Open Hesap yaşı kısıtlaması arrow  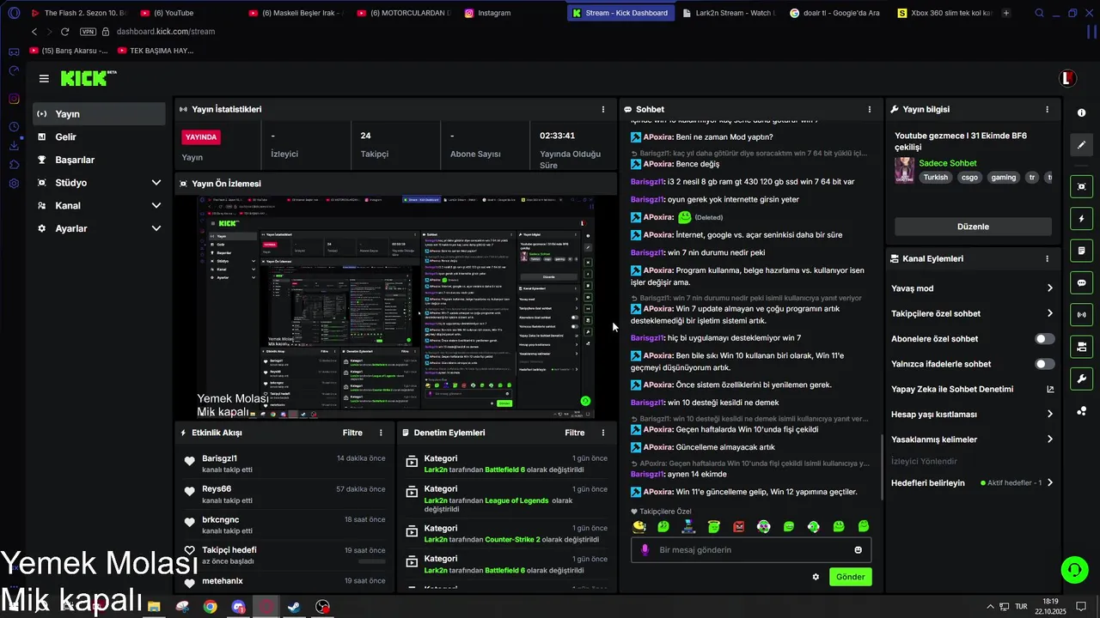click(x=1050, y=414)
